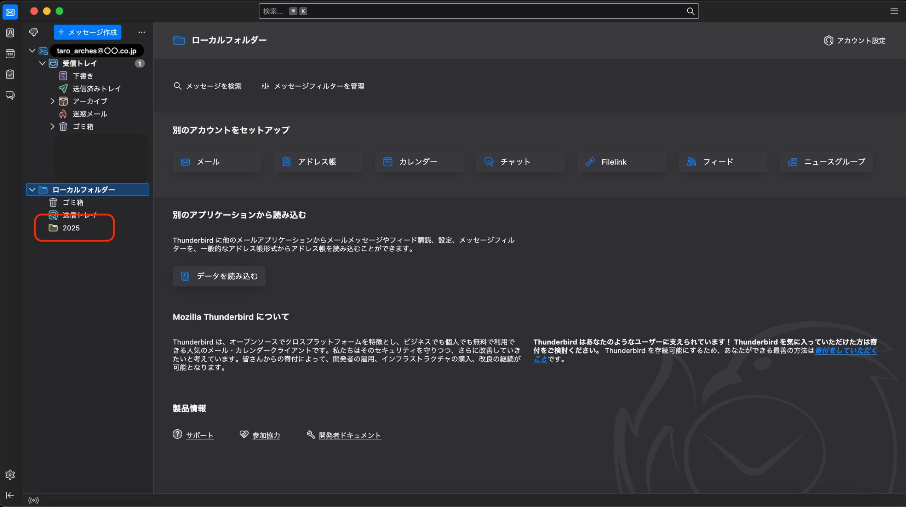Click the メッセージ作成 compose button
906x507 pixels.
click(x=87, y=32)
